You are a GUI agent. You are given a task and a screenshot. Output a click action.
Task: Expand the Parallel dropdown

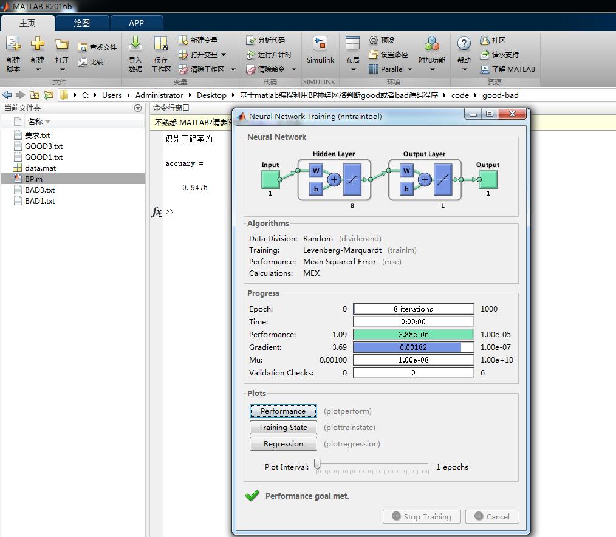pyautogui.click(x=409, y=69)
